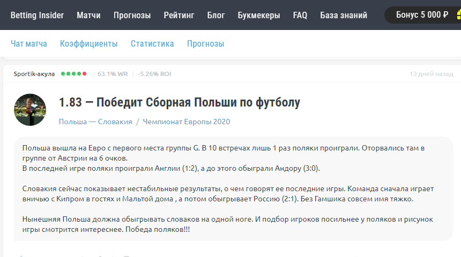Switch to the Чат матча tab
461x257 pixels.
click(29, 43)
